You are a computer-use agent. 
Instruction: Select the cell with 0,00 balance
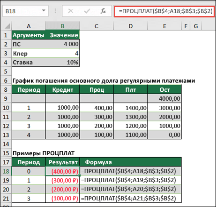[164, 135]
